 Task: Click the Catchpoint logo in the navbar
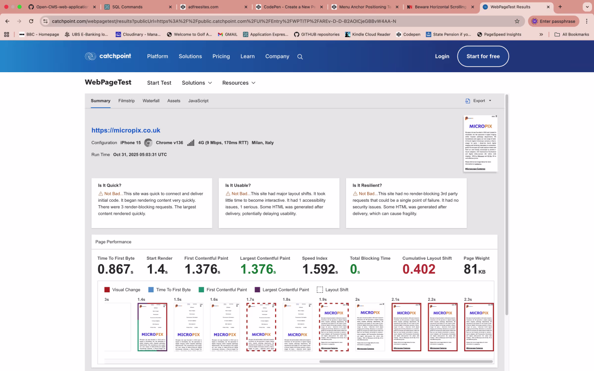tap(108, 56)
